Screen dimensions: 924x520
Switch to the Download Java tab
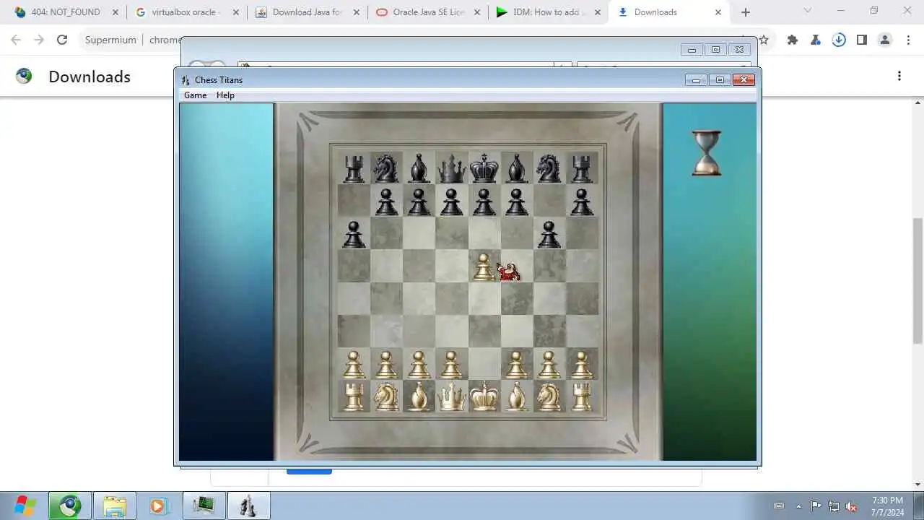tap(307, 12)
